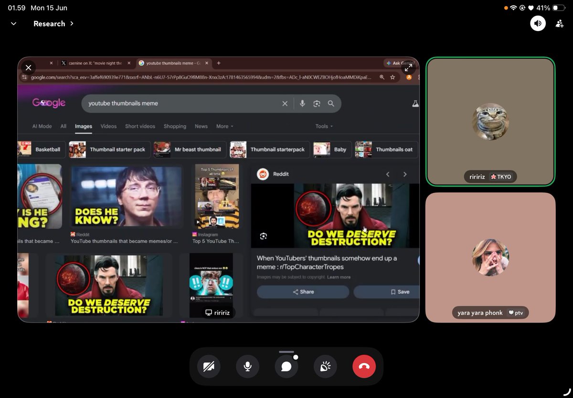573x398 pixels.
Task: Switch to the All results tab
Action: (64, 126)
